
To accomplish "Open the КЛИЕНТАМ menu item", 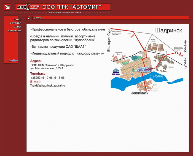I will (15, 31).
